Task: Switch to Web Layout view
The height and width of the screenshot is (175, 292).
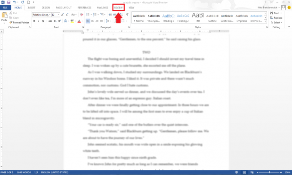Action: coord(252,172)
